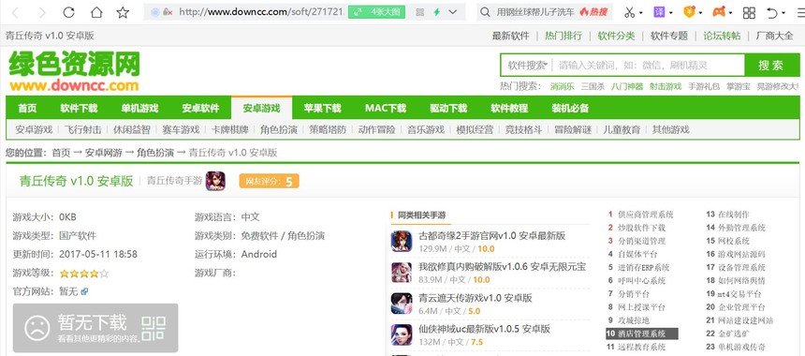Focus the keyword search input field
The height and width of the screenshot is (356, 805).
(x=649, y=66)
